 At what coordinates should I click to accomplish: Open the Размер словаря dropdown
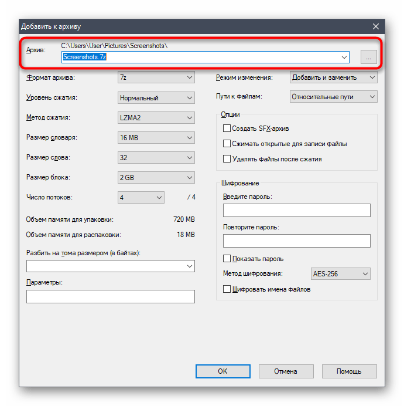156,138
